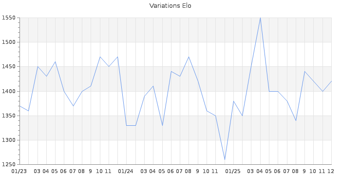Image resolution: width=341 pixels, height=195 pixels.
Task: Click the 01/23 x-axis date label
Action: pos(19,171)
